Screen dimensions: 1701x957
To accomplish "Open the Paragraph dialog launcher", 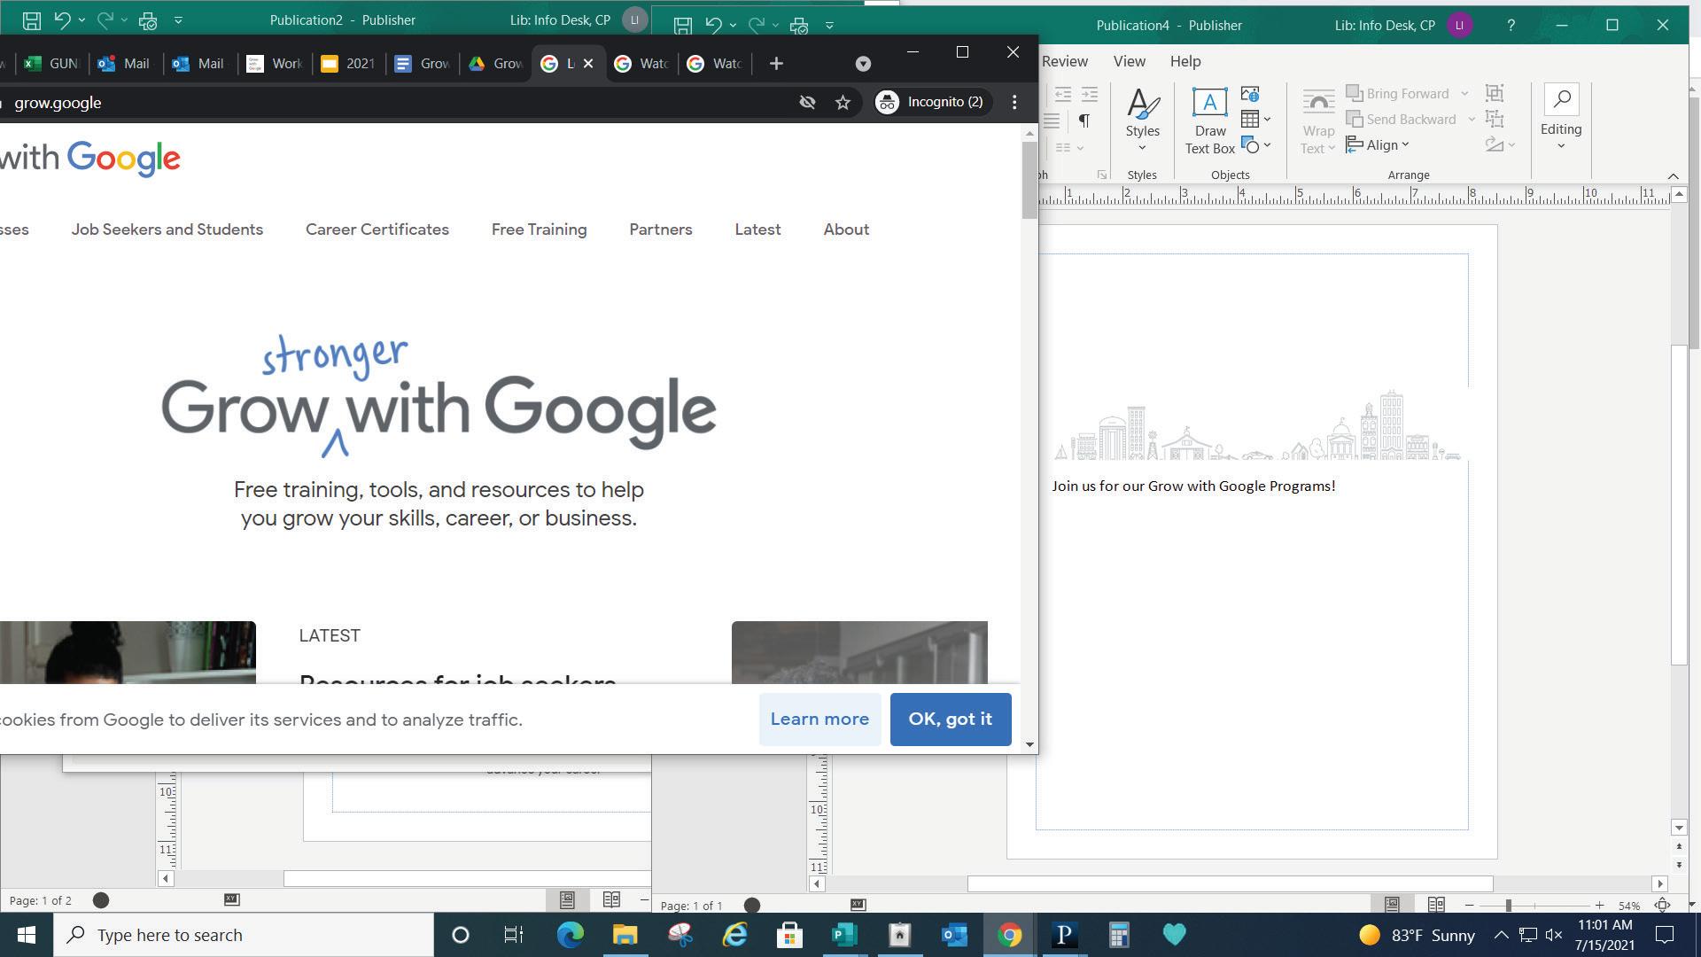I will coord(1101,175).
